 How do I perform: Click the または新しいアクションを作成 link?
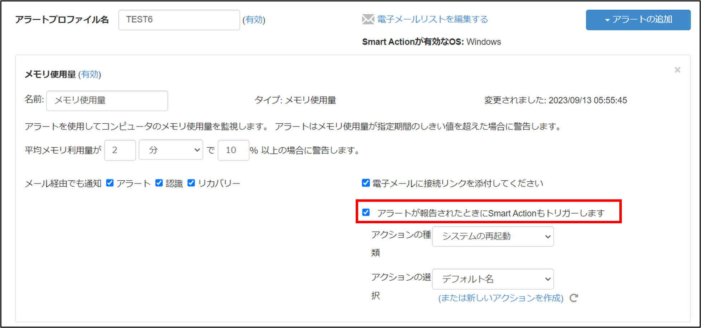[501, 298]
